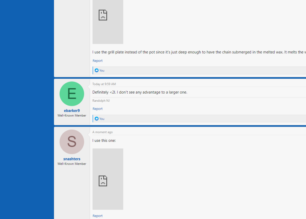Click "Well-Known Member" title under ebarker9

coord(72,115)
